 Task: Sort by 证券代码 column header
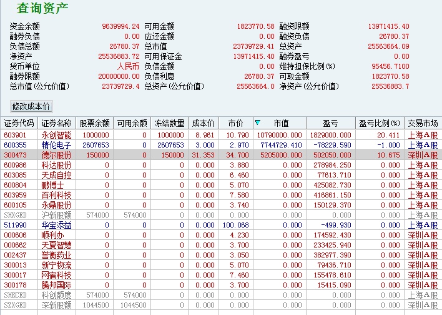coord(19,123)
